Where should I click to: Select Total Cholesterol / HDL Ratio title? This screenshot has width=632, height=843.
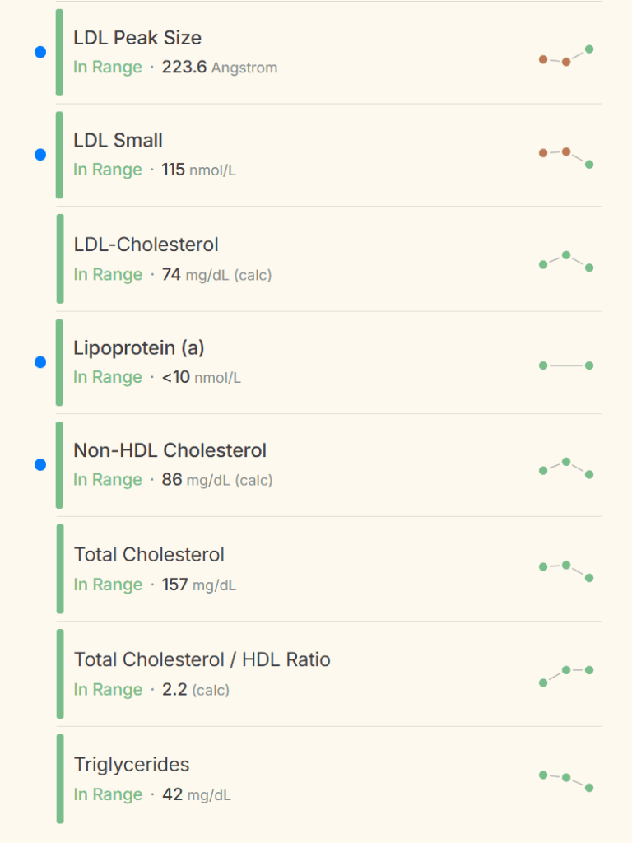(202, 659)
